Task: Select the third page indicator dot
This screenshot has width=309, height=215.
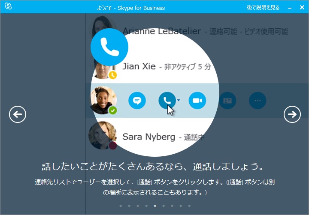Action: coord(138,206)
